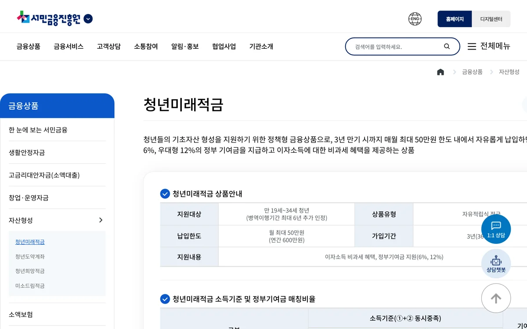Switch language via ENG globe icon
Viewport: 527px width, 329px height.
415,19
